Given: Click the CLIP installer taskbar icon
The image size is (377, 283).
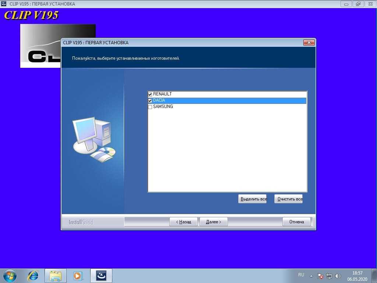Looking at the screenshot, I should pos(101,275).
